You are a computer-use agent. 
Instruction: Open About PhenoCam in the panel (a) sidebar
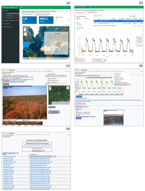coord(7,27)
